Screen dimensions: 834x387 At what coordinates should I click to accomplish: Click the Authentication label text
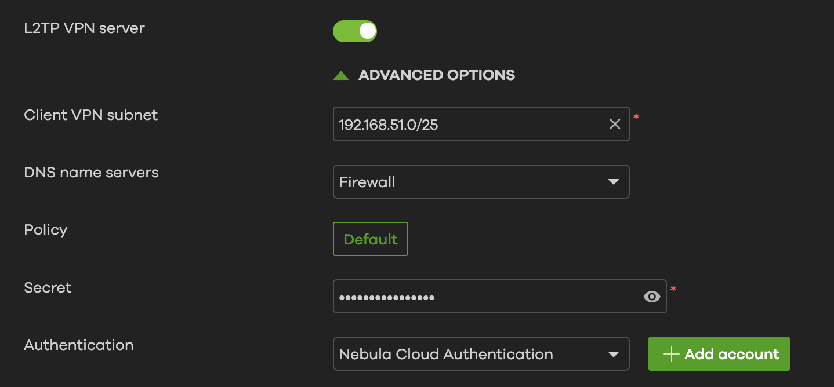point(79,345)
